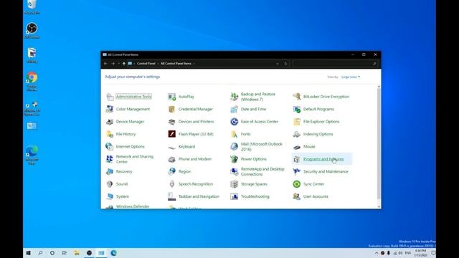
Task: Click the All Control Panel Items breadcrumb
Action: [176, 64]
